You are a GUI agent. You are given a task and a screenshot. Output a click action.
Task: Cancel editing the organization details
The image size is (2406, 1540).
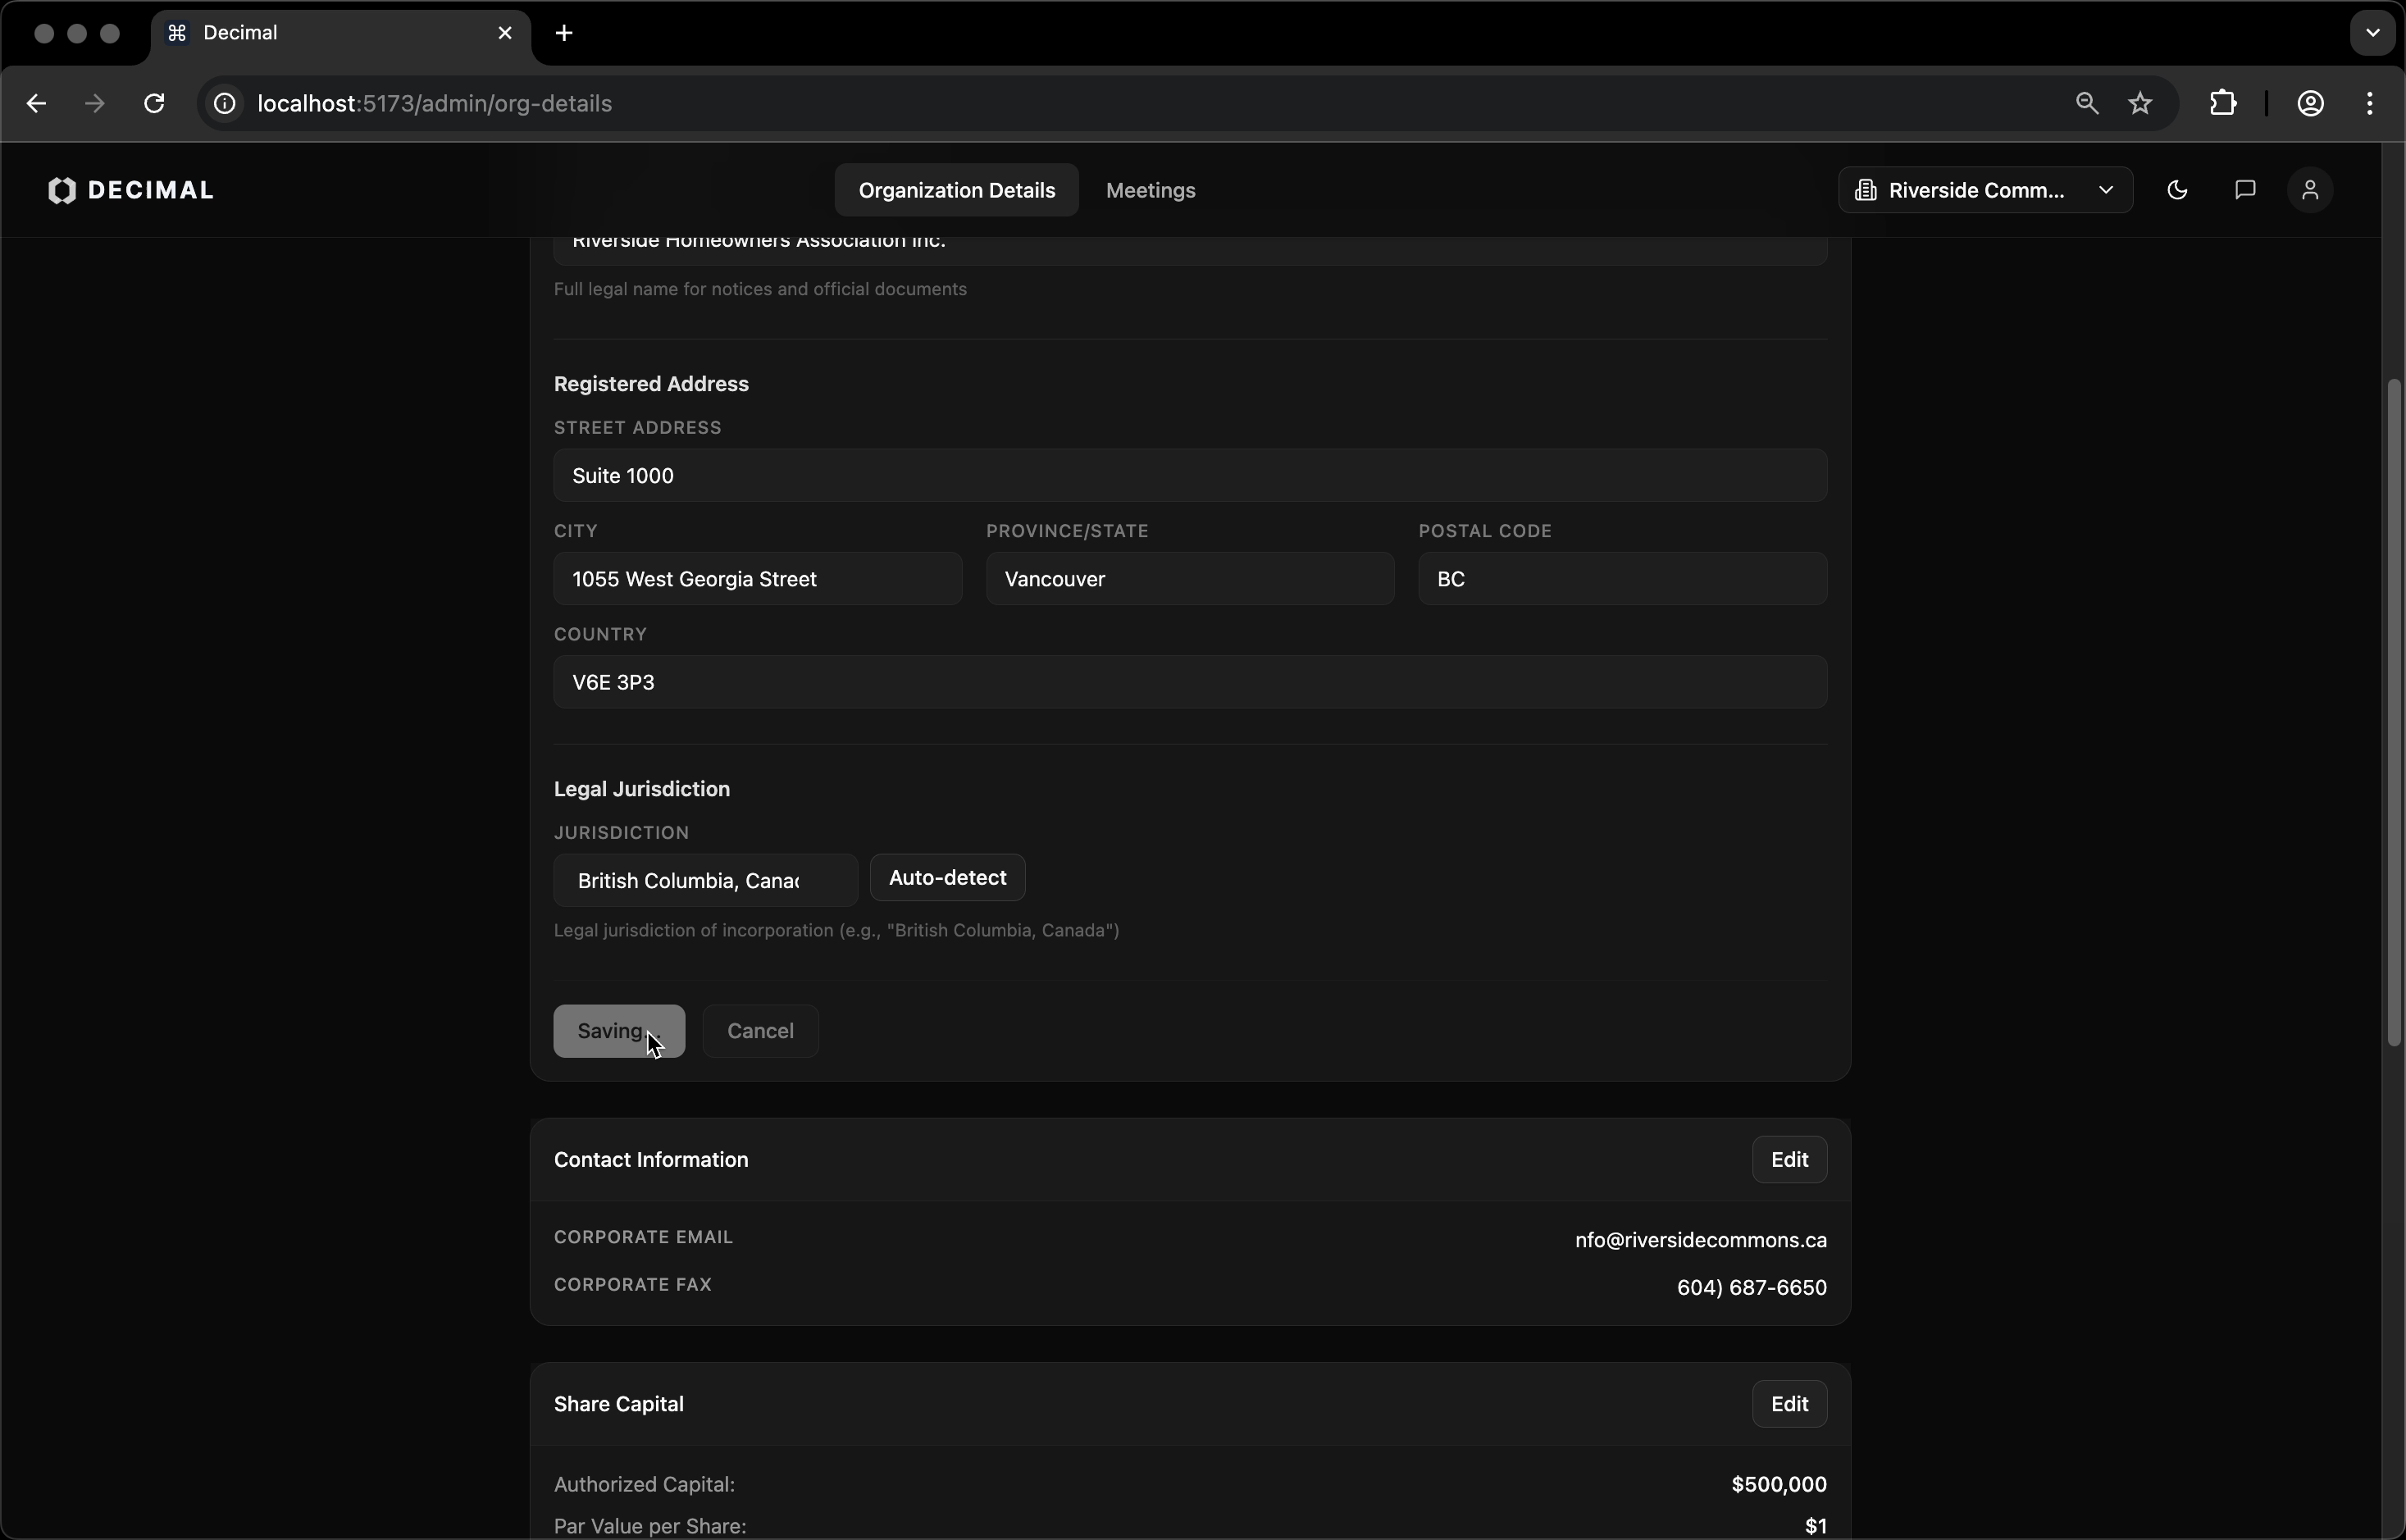click(x=760, y=1031)
